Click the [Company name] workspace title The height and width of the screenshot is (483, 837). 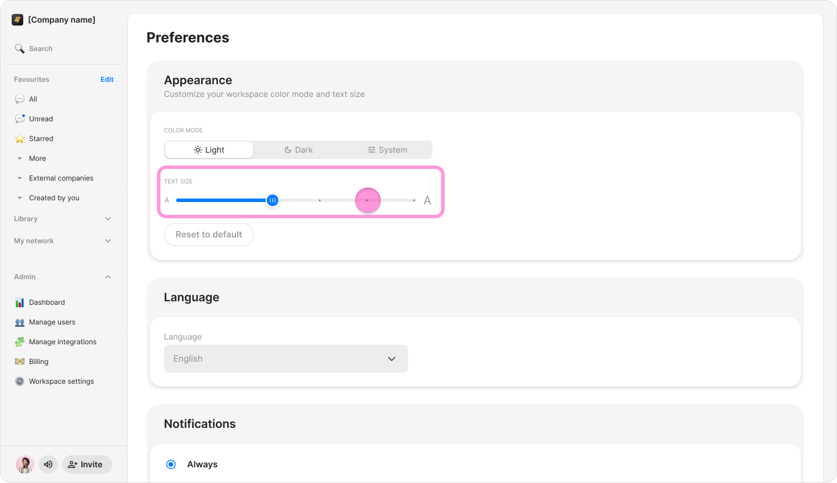pos(62,20)
